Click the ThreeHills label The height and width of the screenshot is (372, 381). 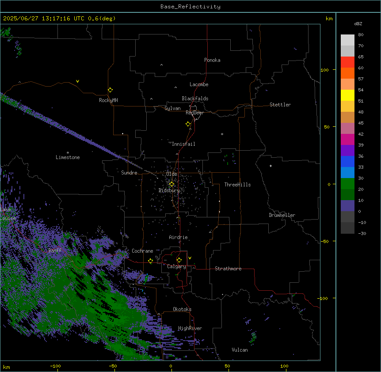click(x=237, y=185)
